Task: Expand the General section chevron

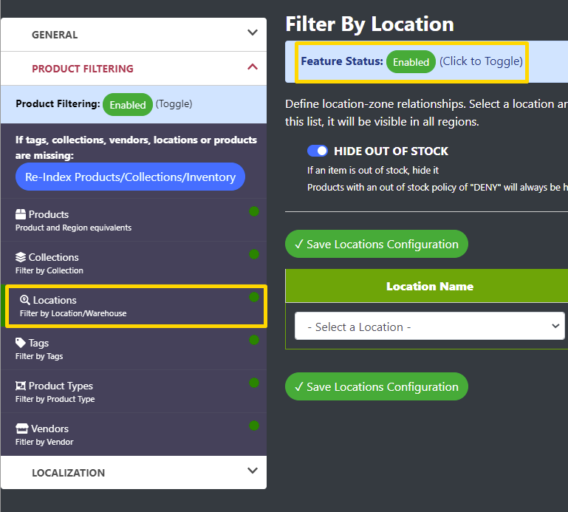Action: [253, 33]
